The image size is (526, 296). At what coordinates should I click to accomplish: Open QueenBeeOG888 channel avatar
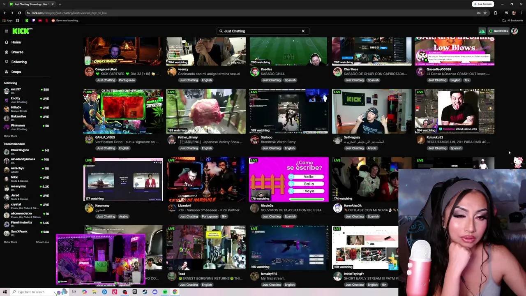coord(420,72)
